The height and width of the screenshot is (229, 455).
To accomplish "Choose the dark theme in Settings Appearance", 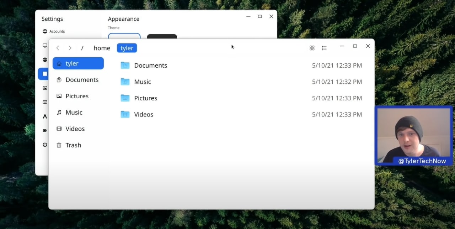I will 162,36.
